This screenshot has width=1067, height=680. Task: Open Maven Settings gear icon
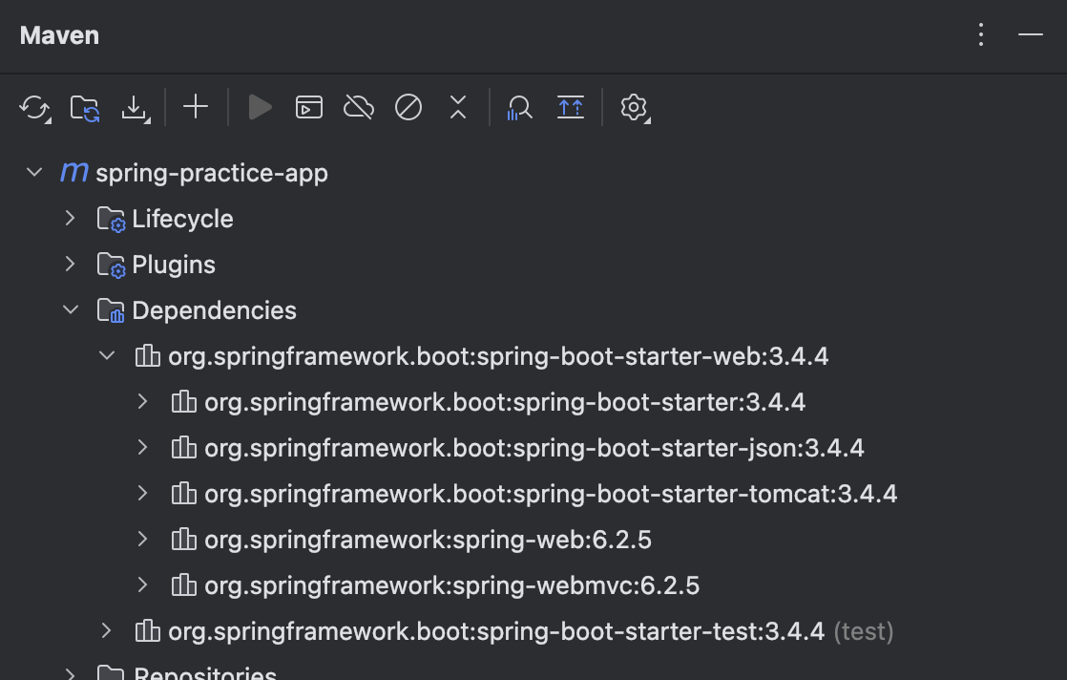(x=634, y=107)
